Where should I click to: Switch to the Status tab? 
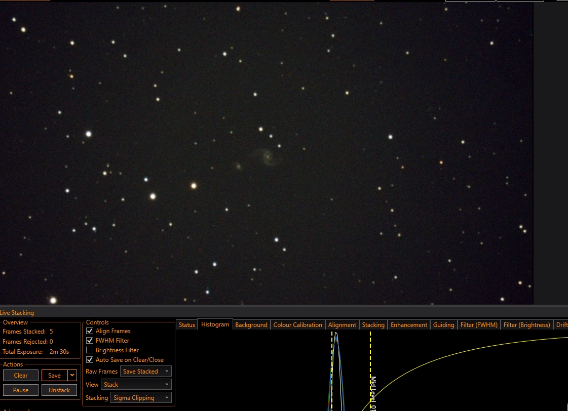point(187,325)
